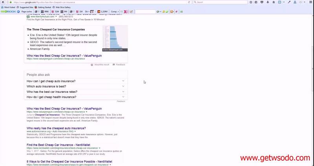Open dropdown arrow next to libertymutual.com URL
This screenshot has height=166, width=314.
click(x=56, y=16)
